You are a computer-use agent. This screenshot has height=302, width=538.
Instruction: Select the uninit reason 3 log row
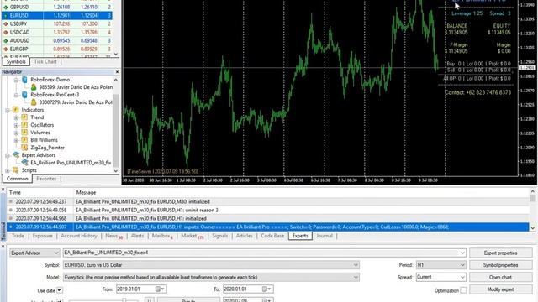pos(268,210)
